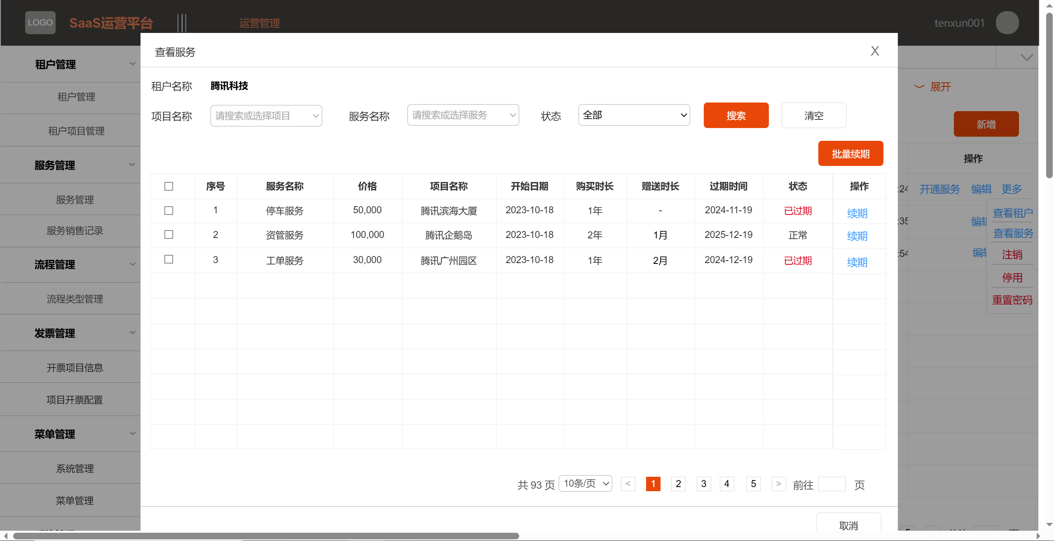The image size is (1054, 541).
Task: Go to next page arrow in pagination
Action: (778, 484)
